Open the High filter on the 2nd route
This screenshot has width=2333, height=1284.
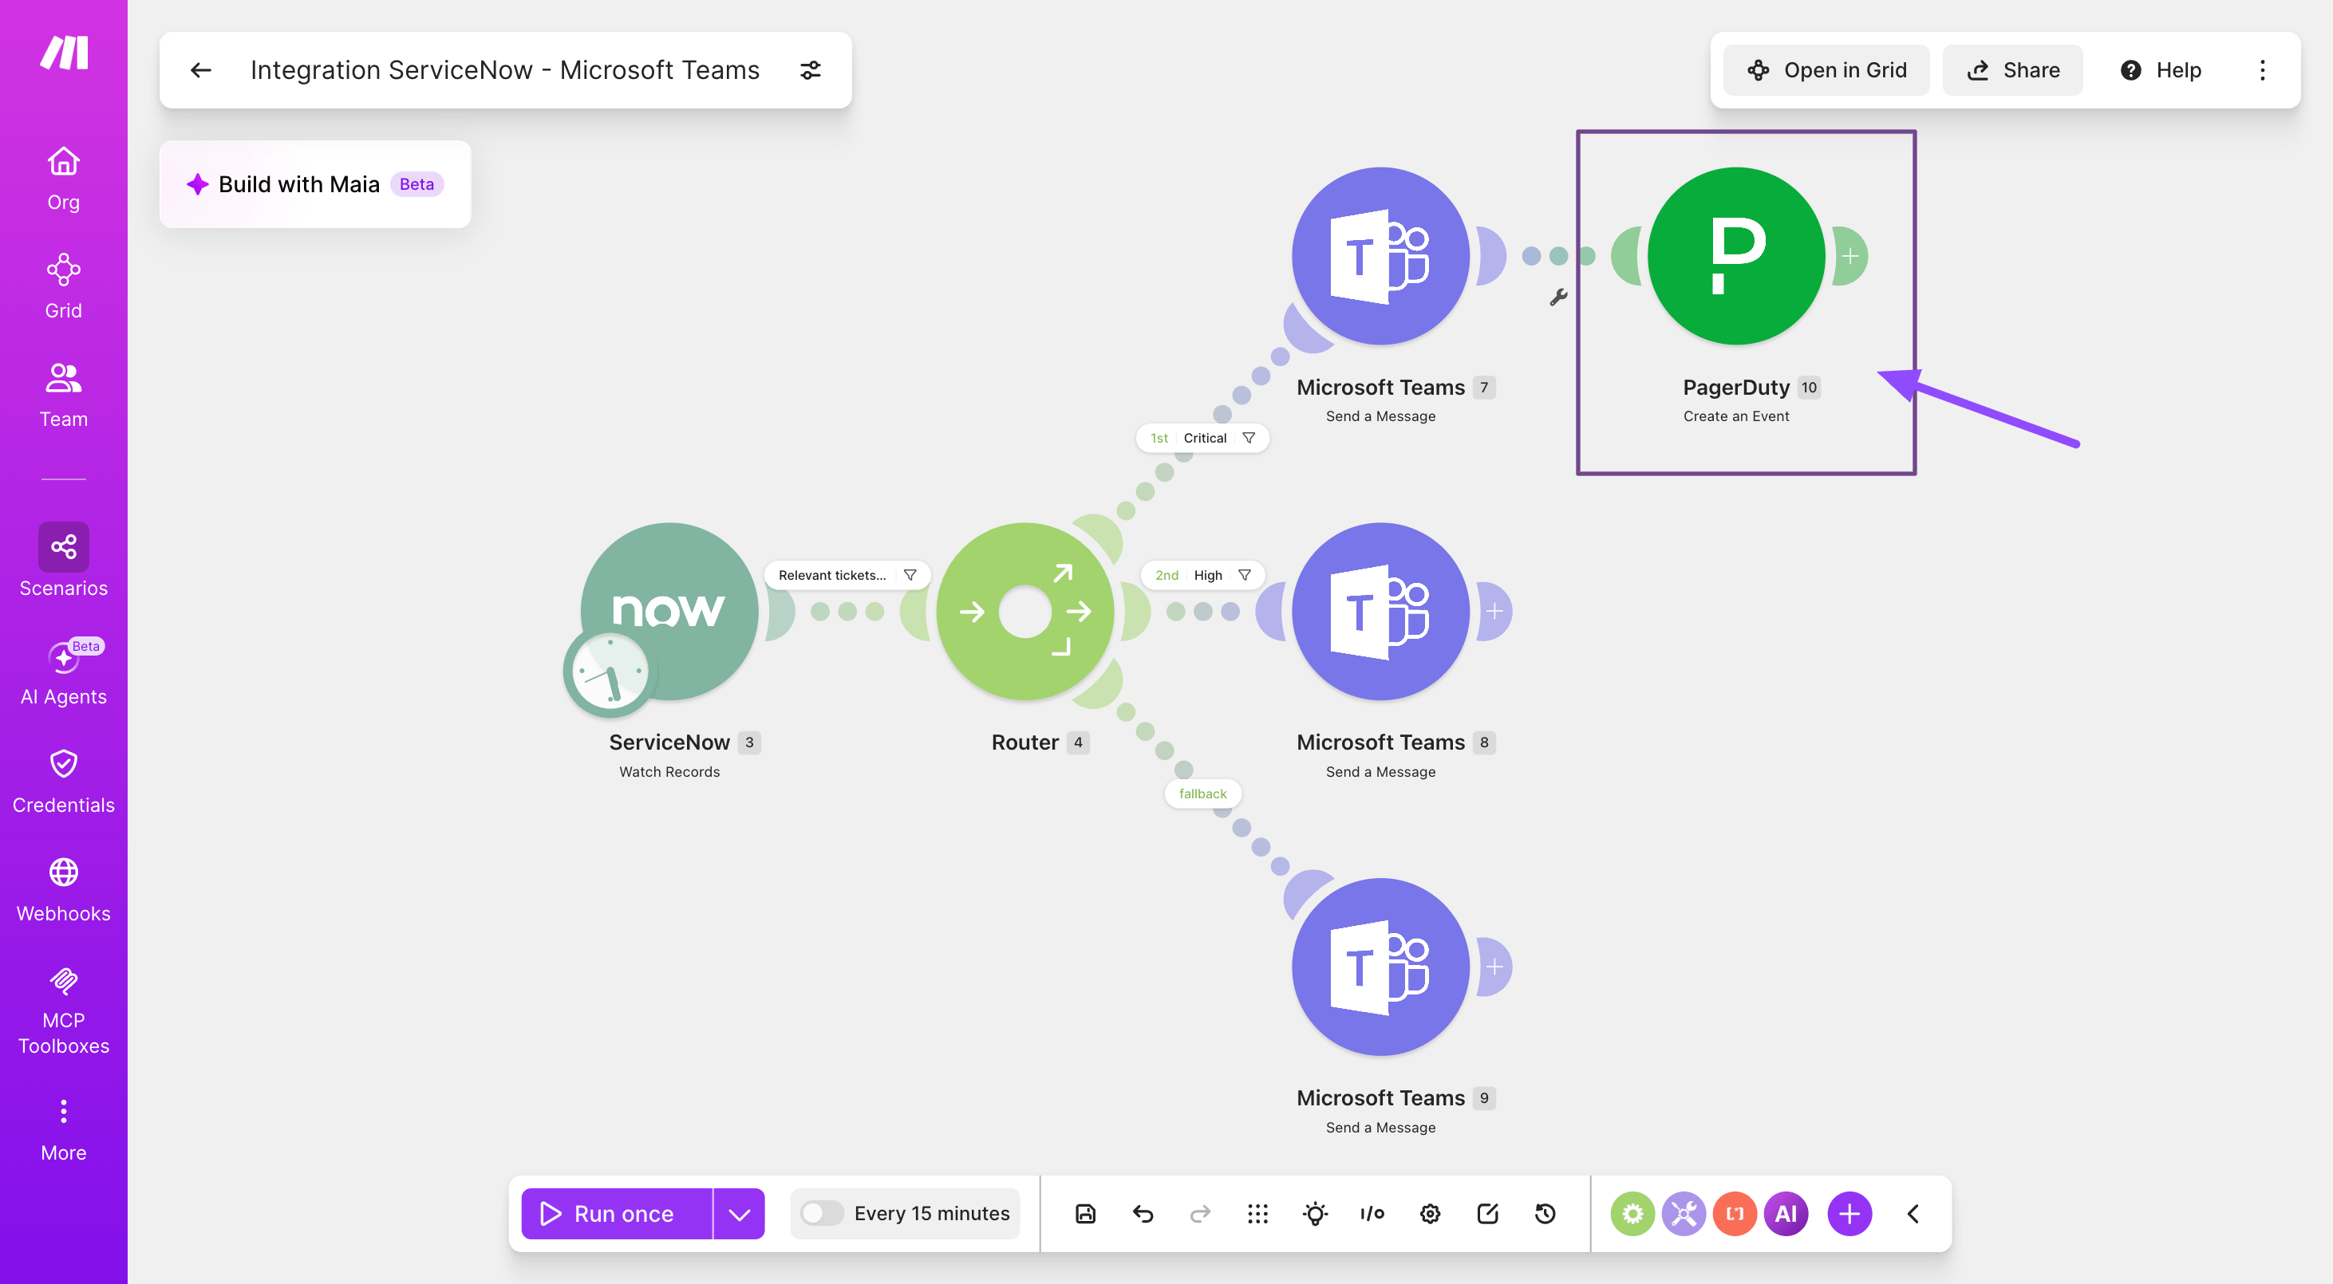click(1202, 575)
